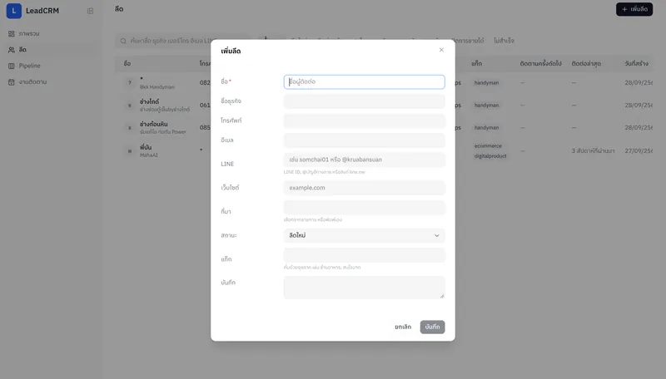Open ภาพรวม overview in sidebar
Viewport: 666px width, 379px height.
point(51,33)
